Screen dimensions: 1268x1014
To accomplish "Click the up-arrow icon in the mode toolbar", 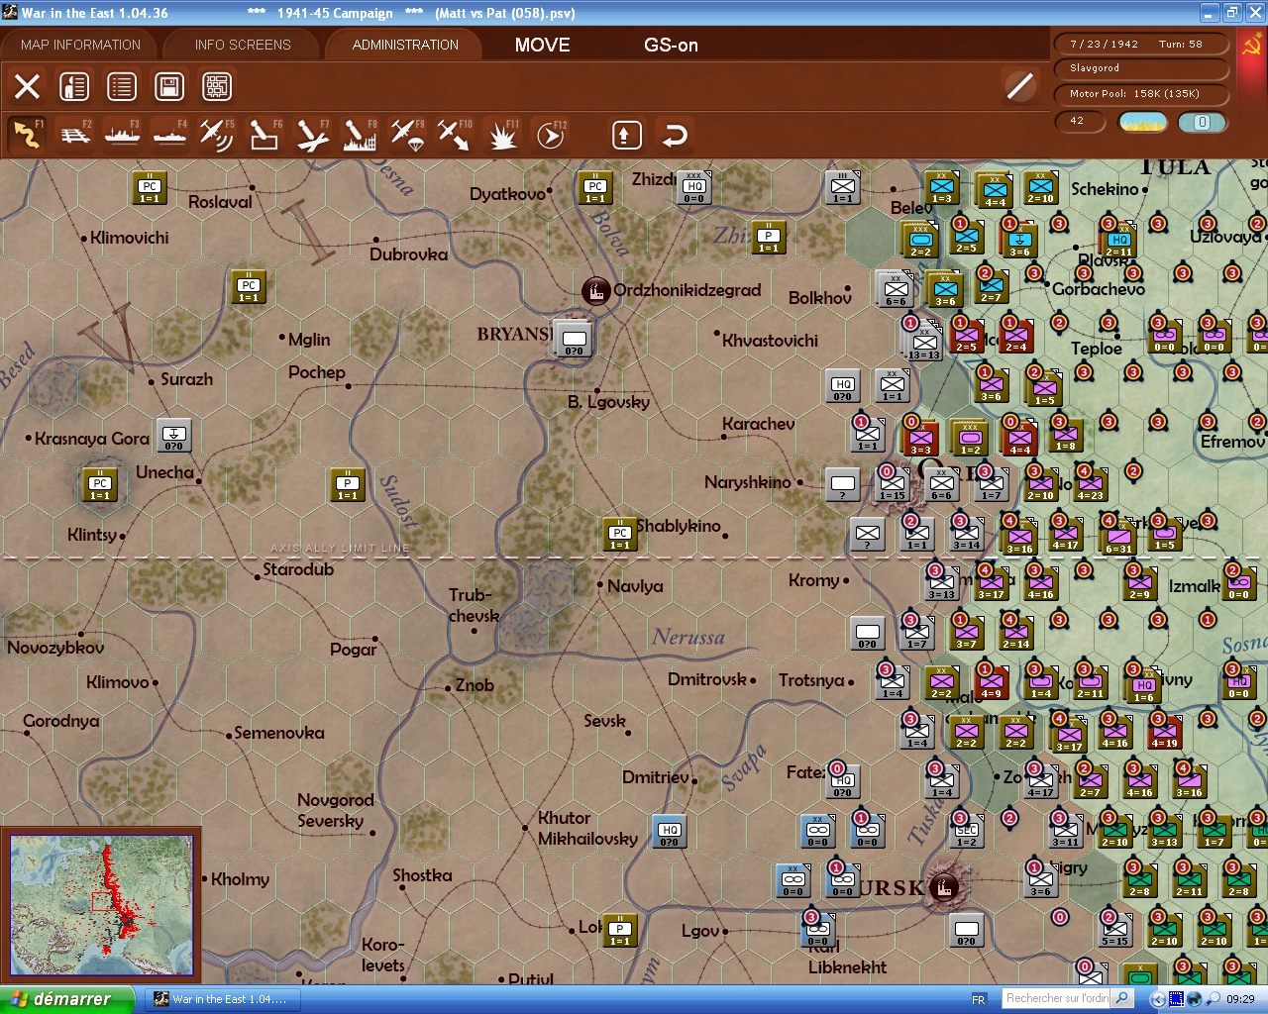I will coord(626,135).
